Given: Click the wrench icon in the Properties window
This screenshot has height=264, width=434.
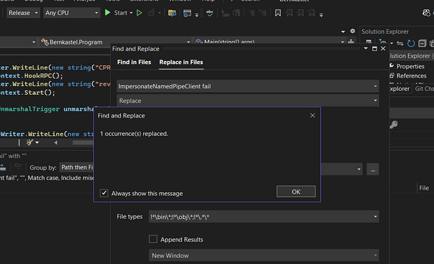Looking at the screenshot, I should [x=394, y=125].
